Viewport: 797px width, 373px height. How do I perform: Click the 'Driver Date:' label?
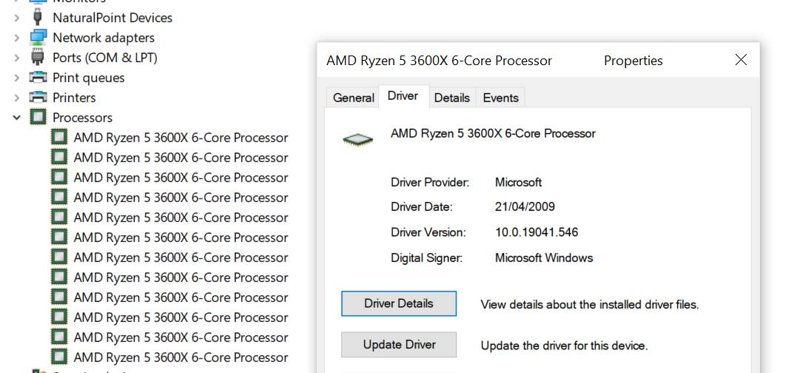(x=421, y=206)
